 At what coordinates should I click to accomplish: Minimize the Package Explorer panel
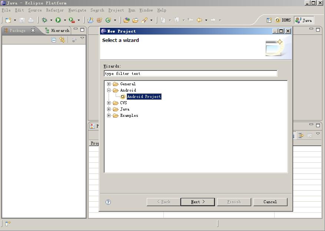(76, 29)
